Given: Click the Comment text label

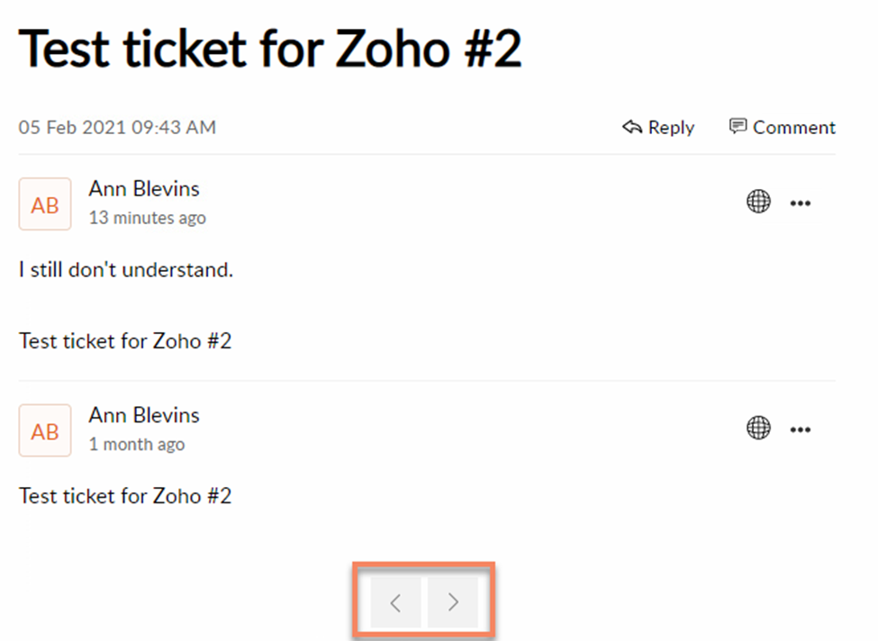Looking at the screenshot, I should point(794,127).
